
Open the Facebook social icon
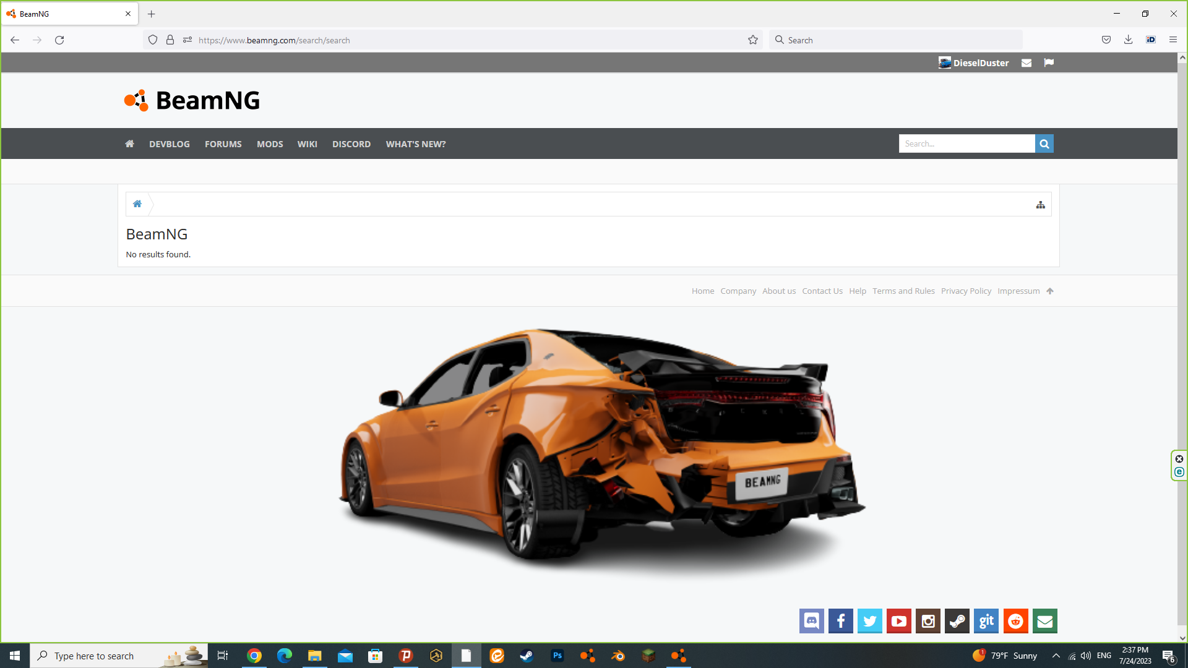click(x=840, y=621)
